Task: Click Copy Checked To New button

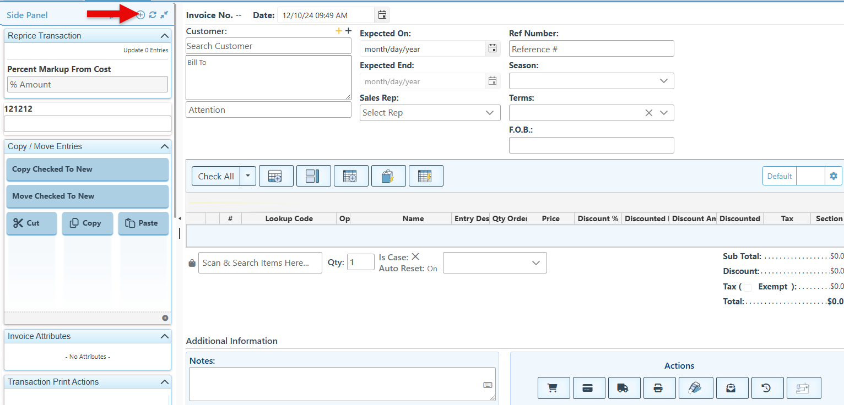Action: pos(87,169)
